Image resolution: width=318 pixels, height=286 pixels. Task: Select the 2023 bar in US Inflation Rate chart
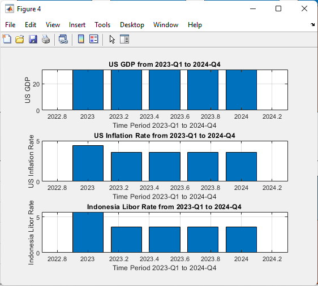[x=88, y=163]
